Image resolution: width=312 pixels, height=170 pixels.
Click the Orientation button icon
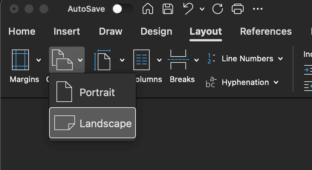coord(62,60)
